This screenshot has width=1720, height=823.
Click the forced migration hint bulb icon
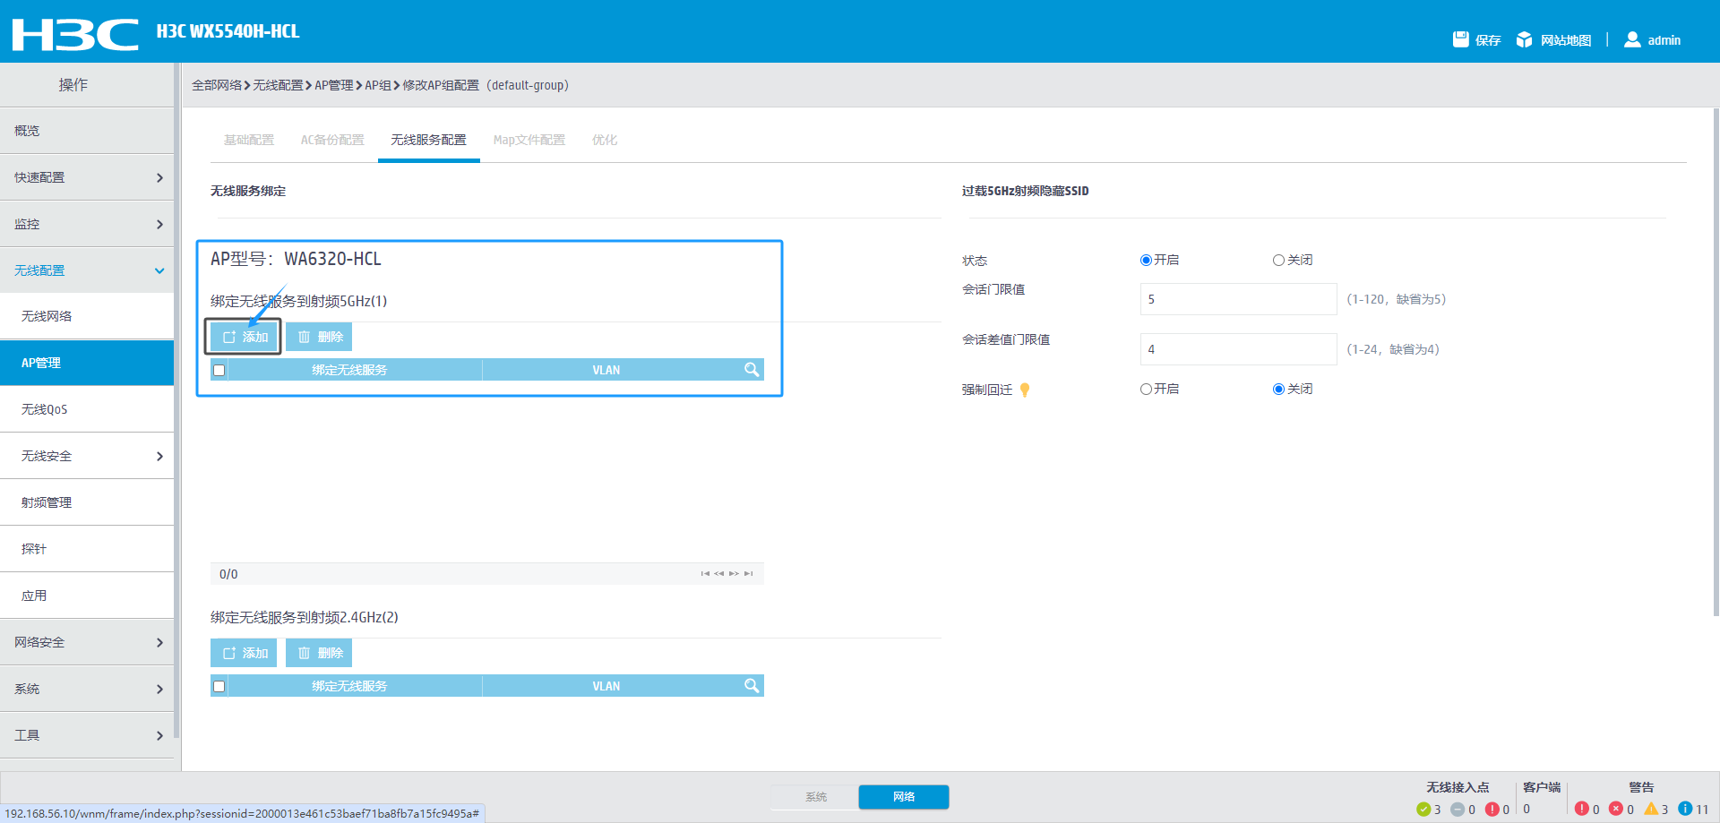pos(1025,390)
